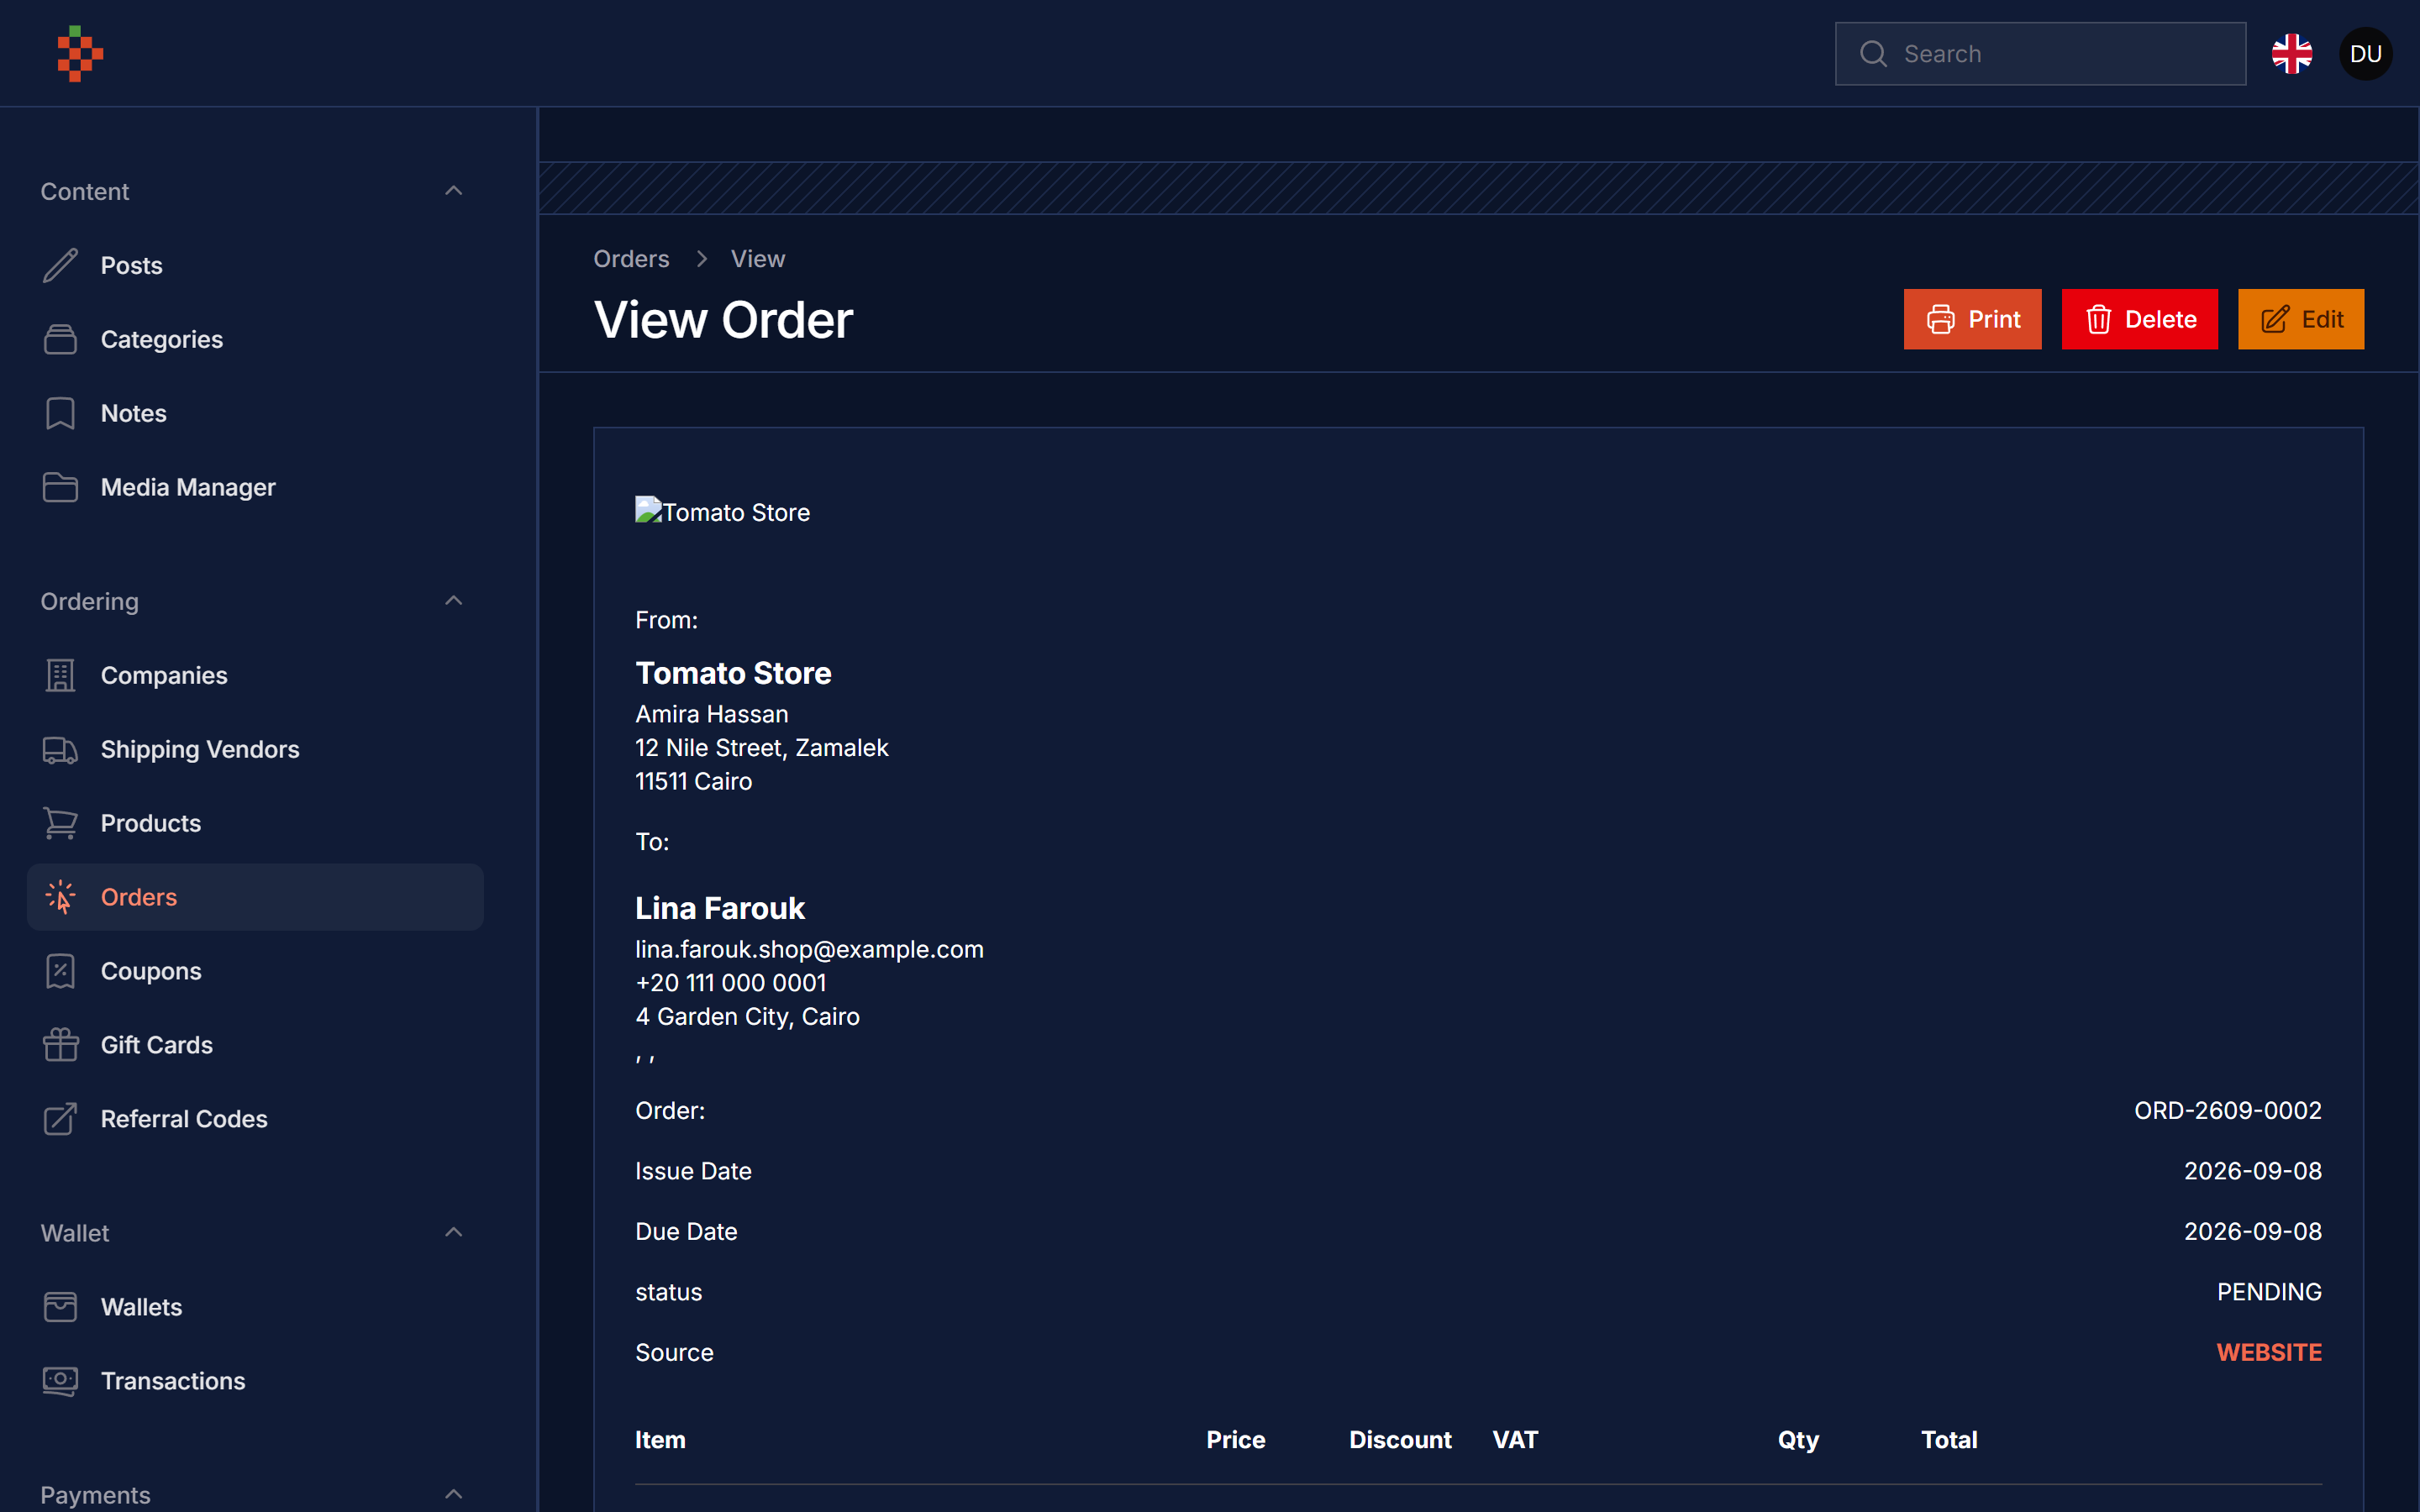Open the DU user avatar menu
This screenshot has height=1512, width=2420.
[2365, 54]
